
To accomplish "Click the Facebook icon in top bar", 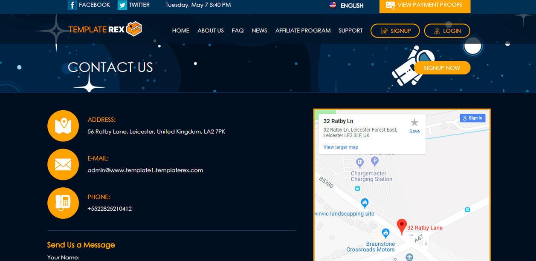I will [x=72, y=5].
